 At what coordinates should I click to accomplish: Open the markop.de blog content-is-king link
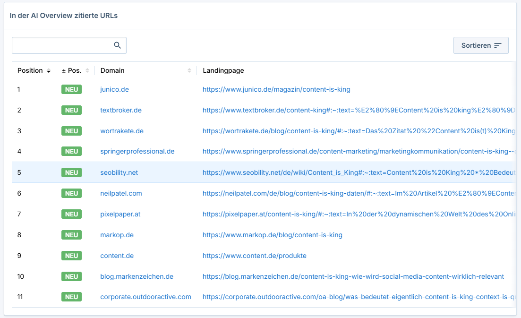coord(272,235)
